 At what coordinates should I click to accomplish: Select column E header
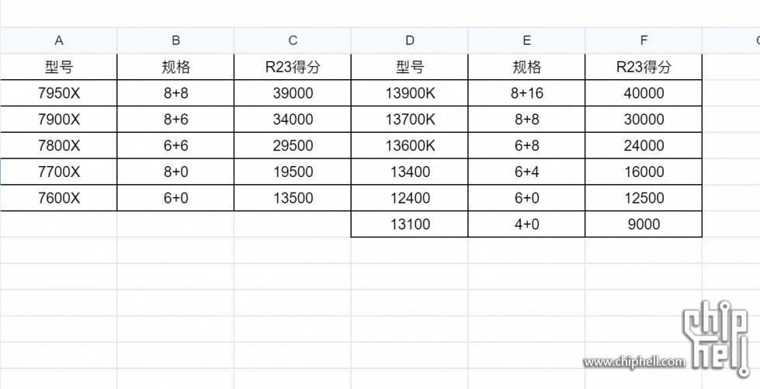526,40
